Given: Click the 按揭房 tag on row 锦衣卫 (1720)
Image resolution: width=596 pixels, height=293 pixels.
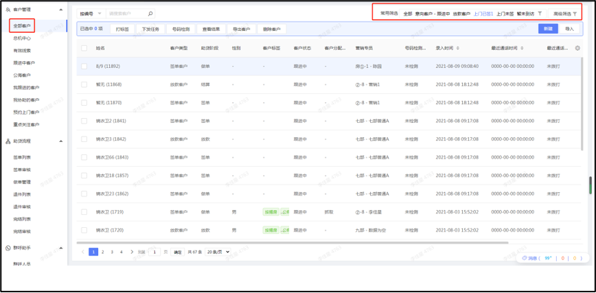Looking at the screenshot, I should click(271, 230).
